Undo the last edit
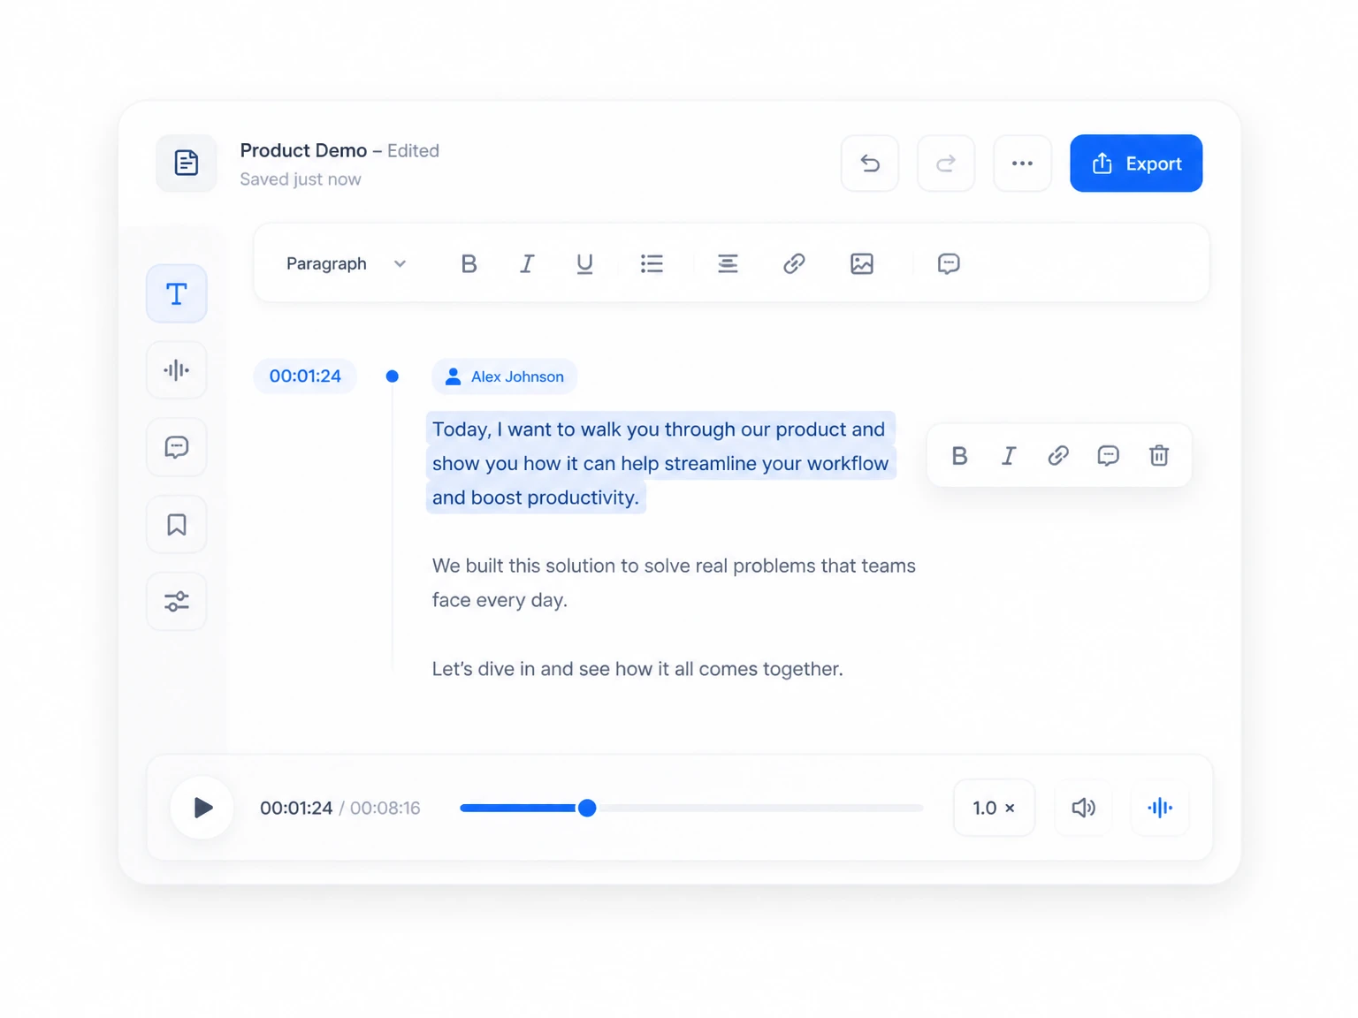Screen dimensions: 1358x1018 tap(870, 163)
